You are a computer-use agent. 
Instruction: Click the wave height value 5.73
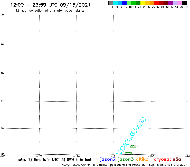point(140,125)
